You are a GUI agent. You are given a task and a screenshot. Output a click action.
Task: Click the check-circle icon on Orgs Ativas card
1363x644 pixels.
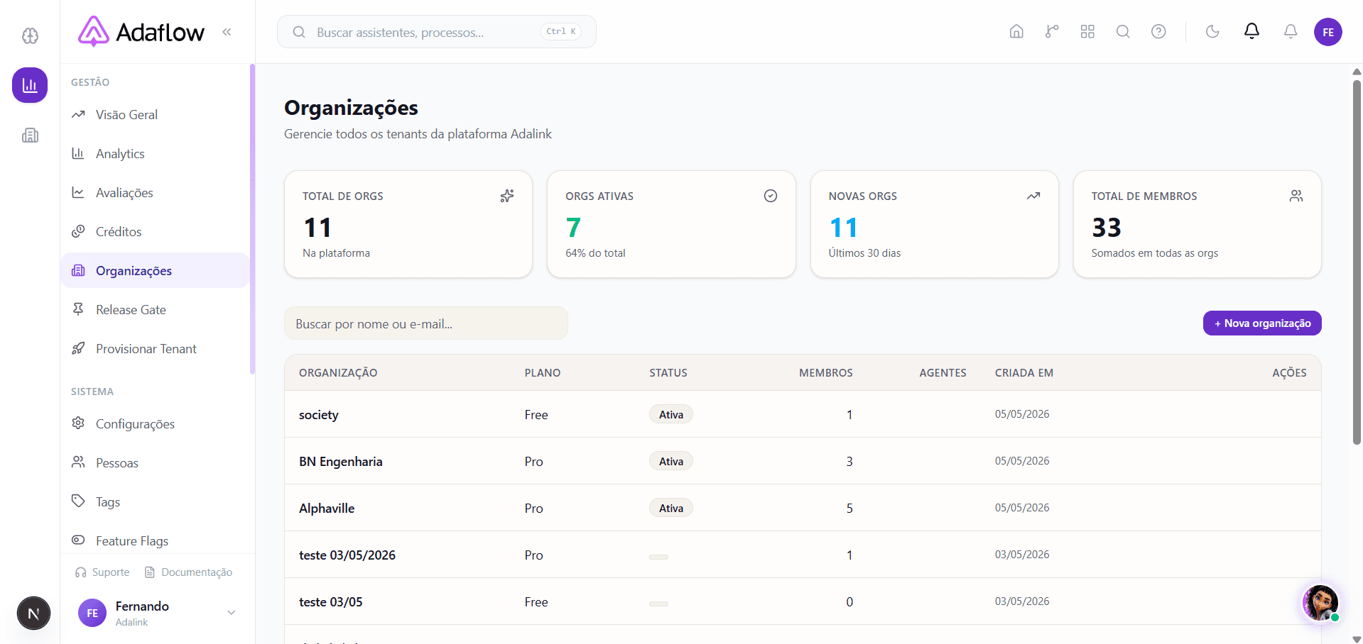pyautogui.click(x=771, y=196)
